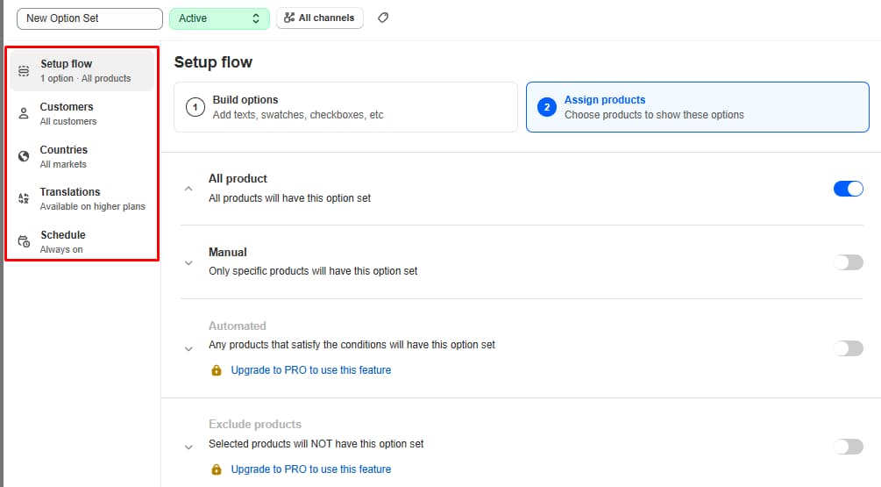Click the 'All customers' text under Customers
The image size is (881, 487).
pyautogui.click(x=68, y=121)
